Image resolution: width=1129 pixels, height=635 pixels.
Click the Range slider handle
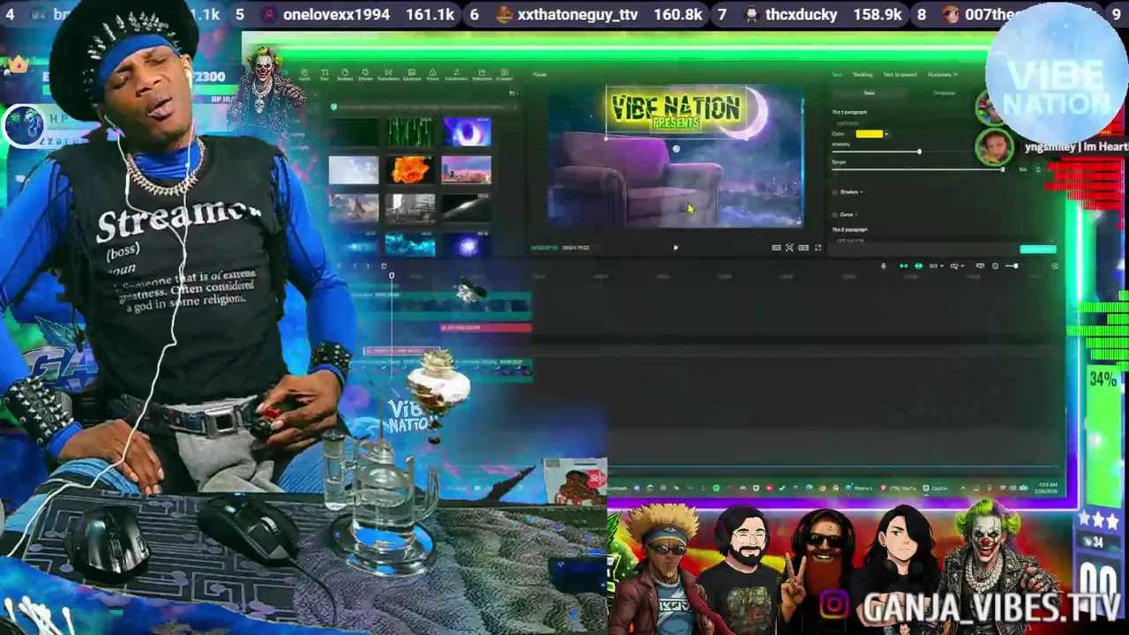(x=1003, y=169)
